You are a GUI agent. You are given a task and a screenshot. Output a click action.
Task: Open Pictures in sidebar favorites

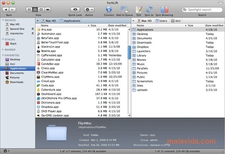pos(12,78)
